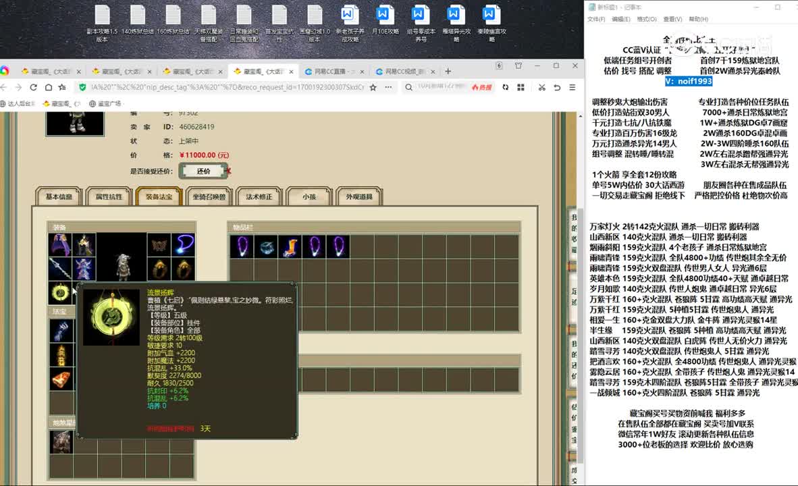Select the orange boot item in 物品栏
This screenshot has width=798, height=486.
click(x=290, y=247)
